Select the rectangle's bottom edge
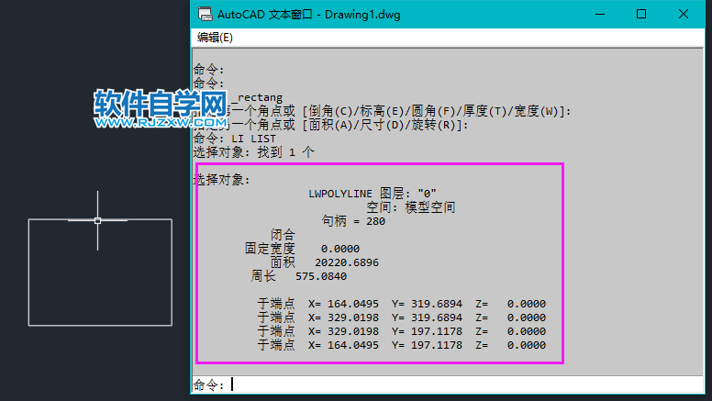The width and height of the screenshot is (712, 401). (100, 325)
